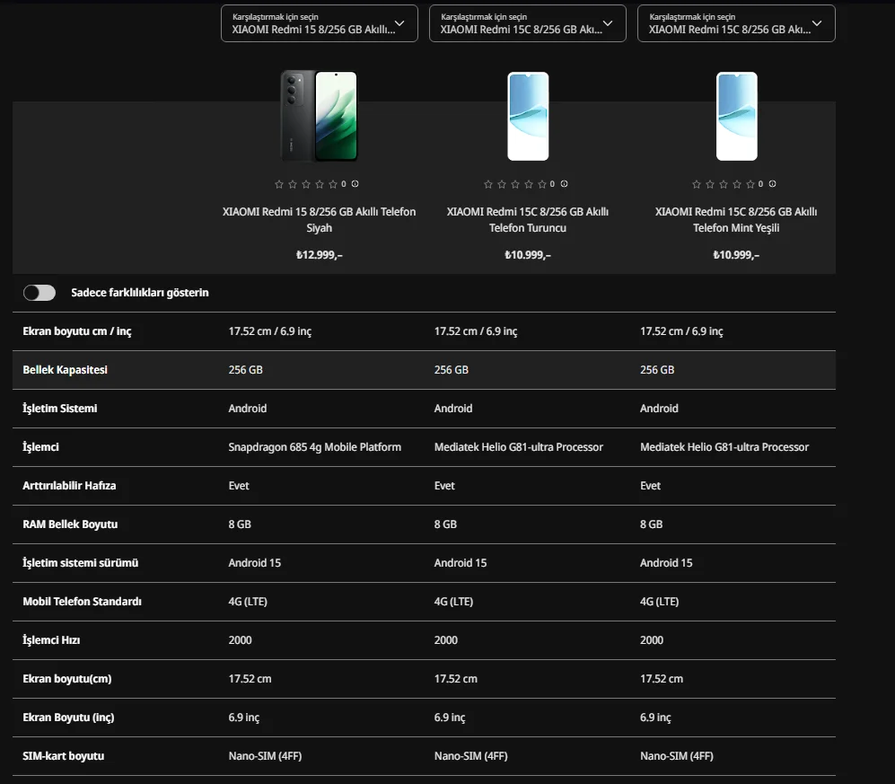Click the Ekran boyutu(cm) row label
This screenshot has height=784, width=895.
[x=67, y=678]
